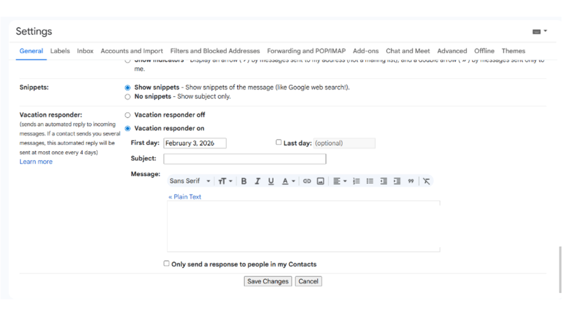Open the Labels tab
Viewport: 563px width, 316px height.
click(x=60, y=51)
